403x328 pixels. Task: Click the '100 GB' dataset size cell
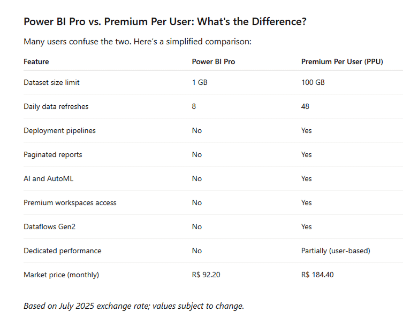pyautogui.click(x=313, y=82)
